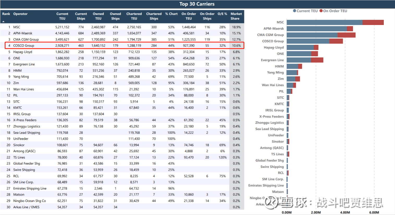
Task: Click the IRISL Group operator cell
Action: [x=22, y=114]
